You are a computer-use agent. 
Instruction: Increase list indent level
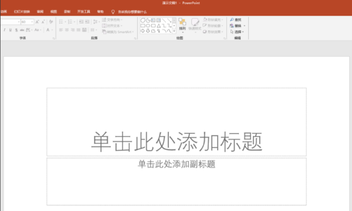click(x=87, y=22)
